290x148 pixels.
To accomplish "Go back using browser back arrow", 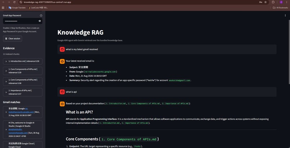I will [3, 2].
